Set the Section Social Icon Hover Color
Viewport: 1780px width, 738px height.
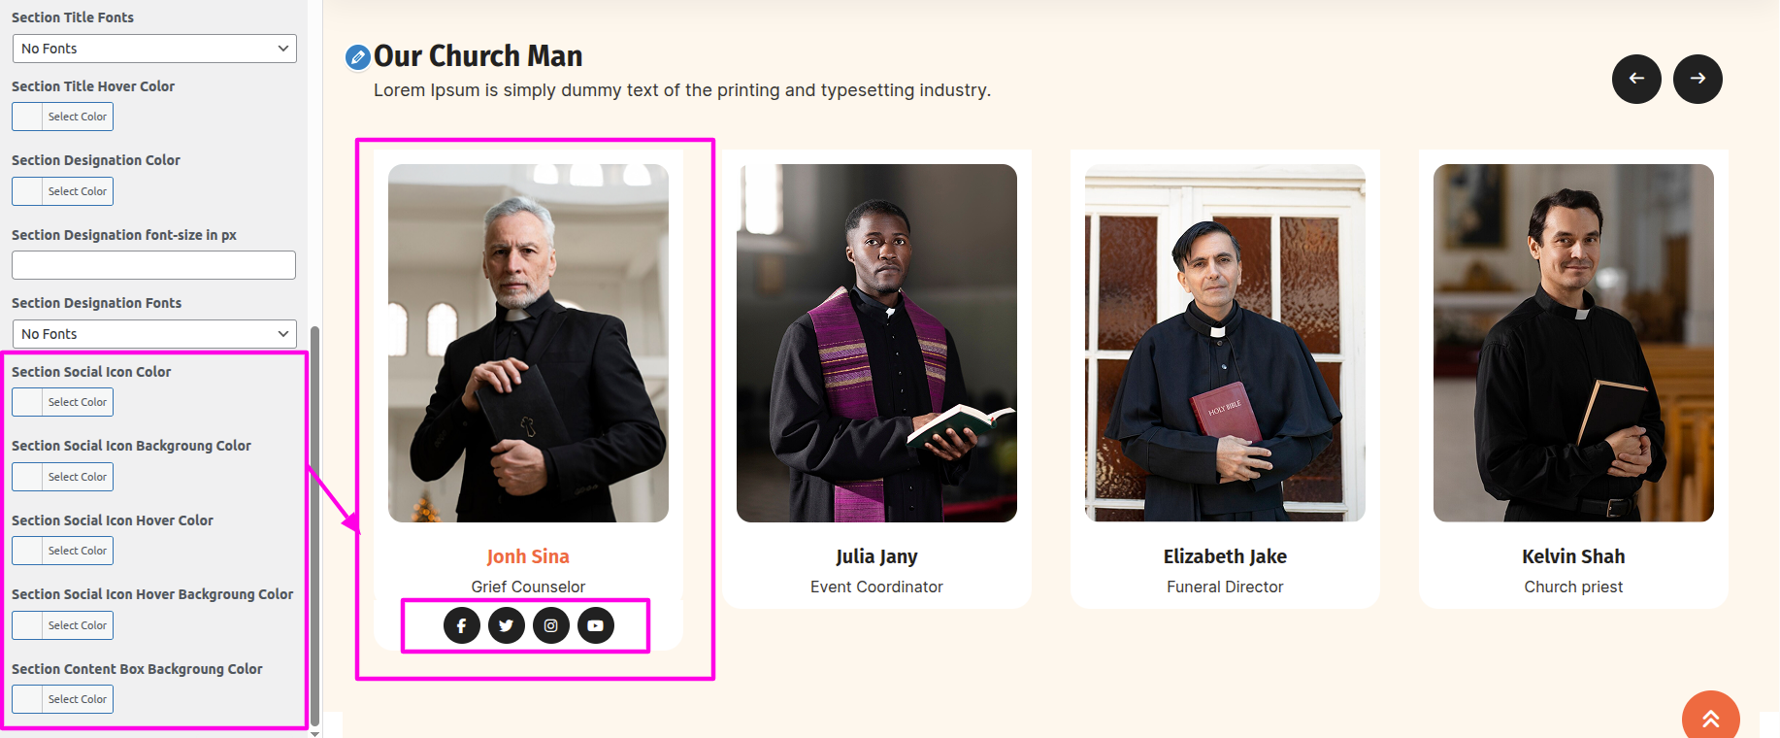point(63,551)
